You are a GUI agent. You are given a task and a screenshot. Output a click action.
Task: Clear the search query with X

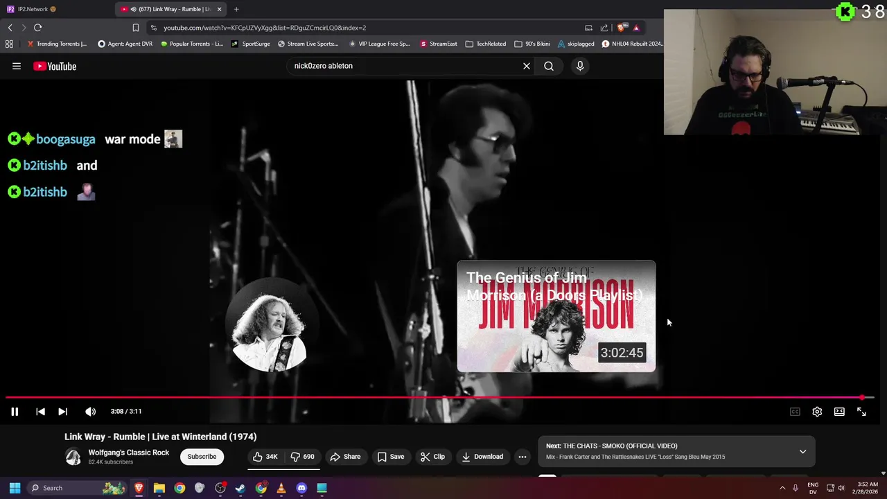[x=527, y=66]
